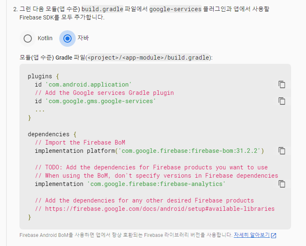Click the 'com.google.firebase:firebase-bom:31.2.2' string

[x=189, y=151]
